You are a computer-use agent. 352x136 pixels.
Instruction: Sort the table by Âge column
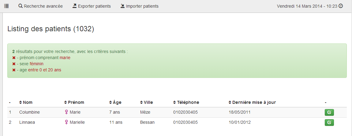click(115, 102)
